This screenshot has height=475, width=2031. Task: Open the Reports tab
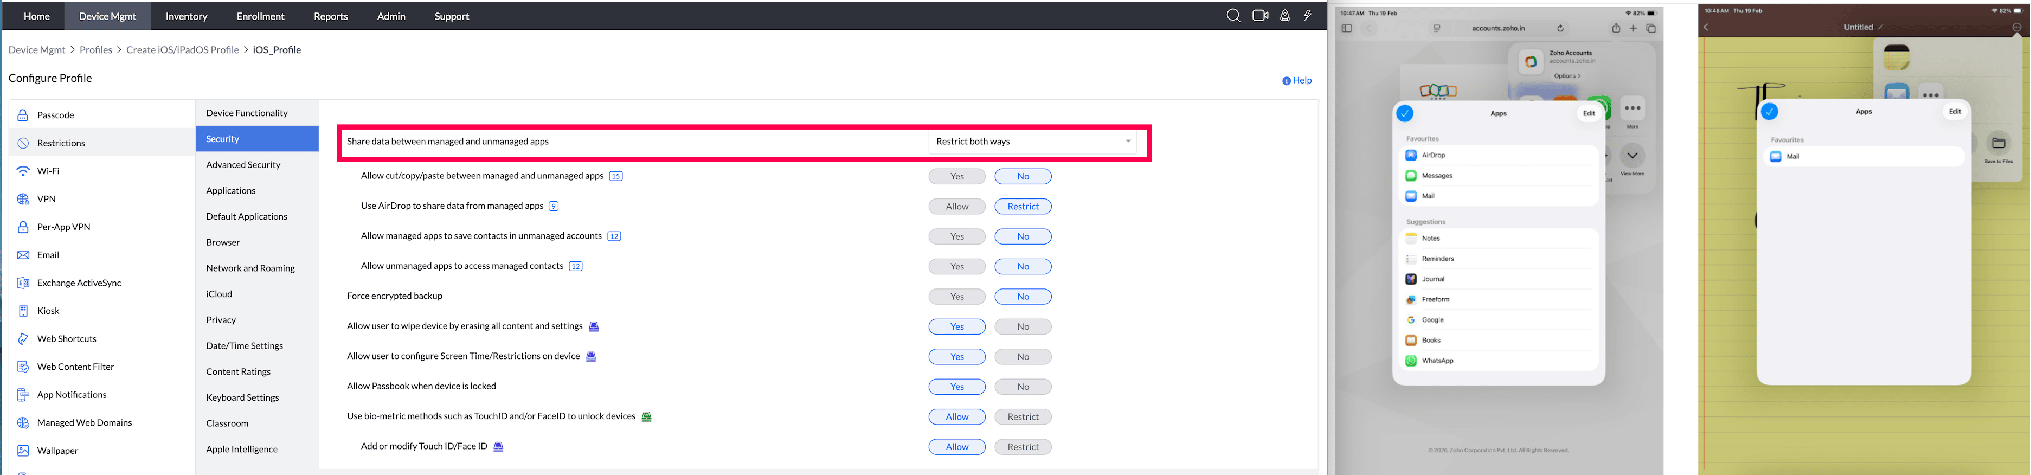(x=331, y=16)
